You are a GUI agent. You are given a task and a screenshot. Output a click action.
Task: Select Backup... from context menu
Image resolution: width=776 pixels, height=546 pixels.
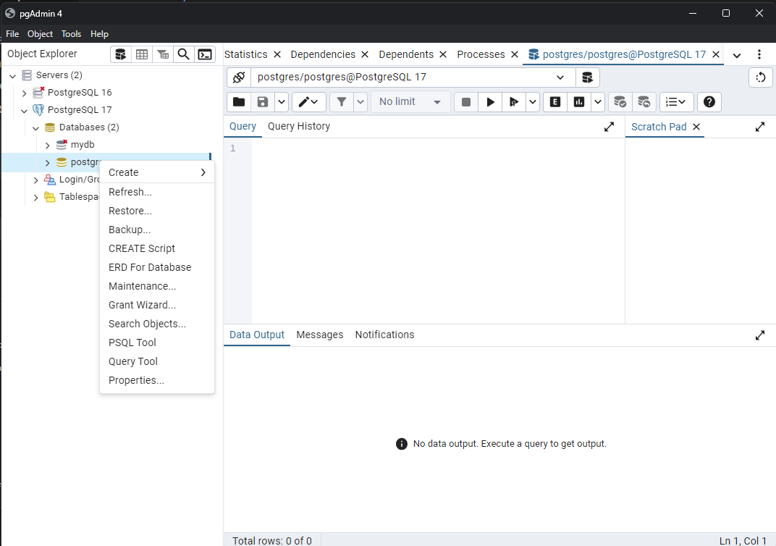click(157, 230)
